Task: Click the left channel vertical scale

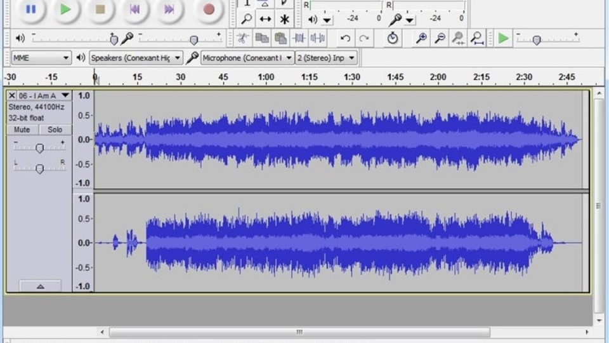Action: click(x=83, y=140)
